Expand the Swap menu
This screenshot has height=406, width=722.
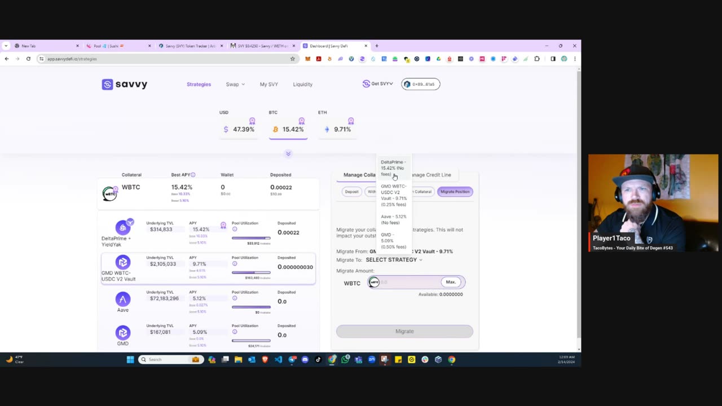(x=235, y=84)
